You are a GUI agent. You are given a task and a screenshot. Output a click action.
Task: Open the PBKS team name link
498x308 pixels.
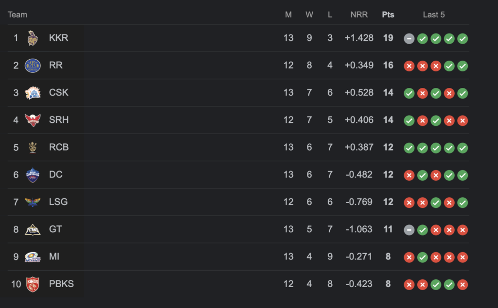[61, 284]
